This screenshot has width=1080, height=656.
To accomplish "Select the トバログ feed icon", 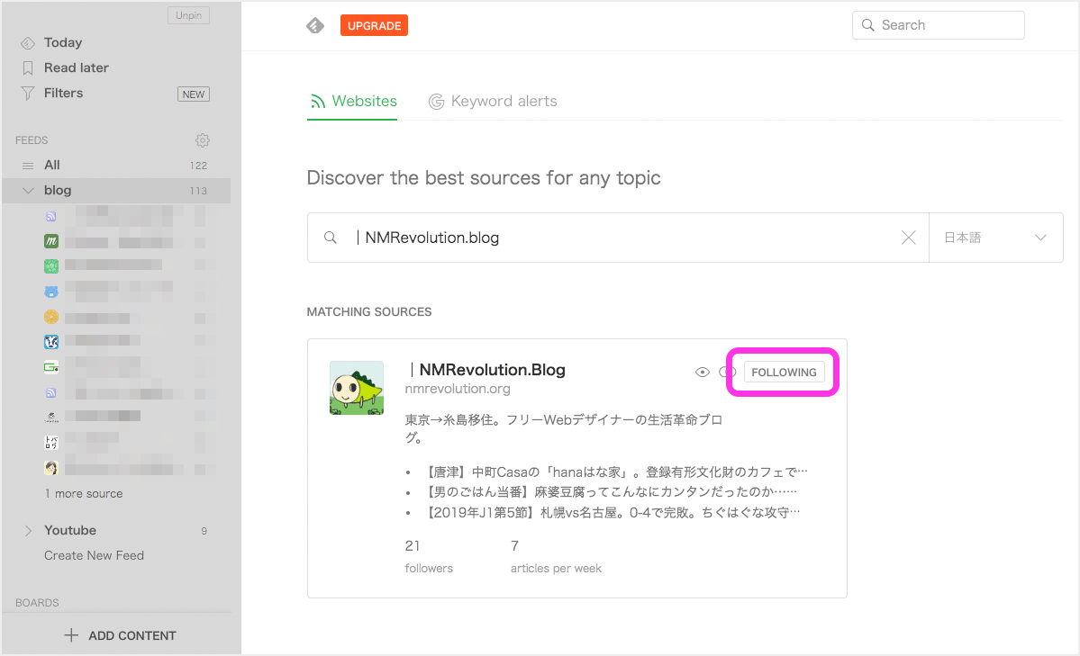I will click(x=51, y=443).
